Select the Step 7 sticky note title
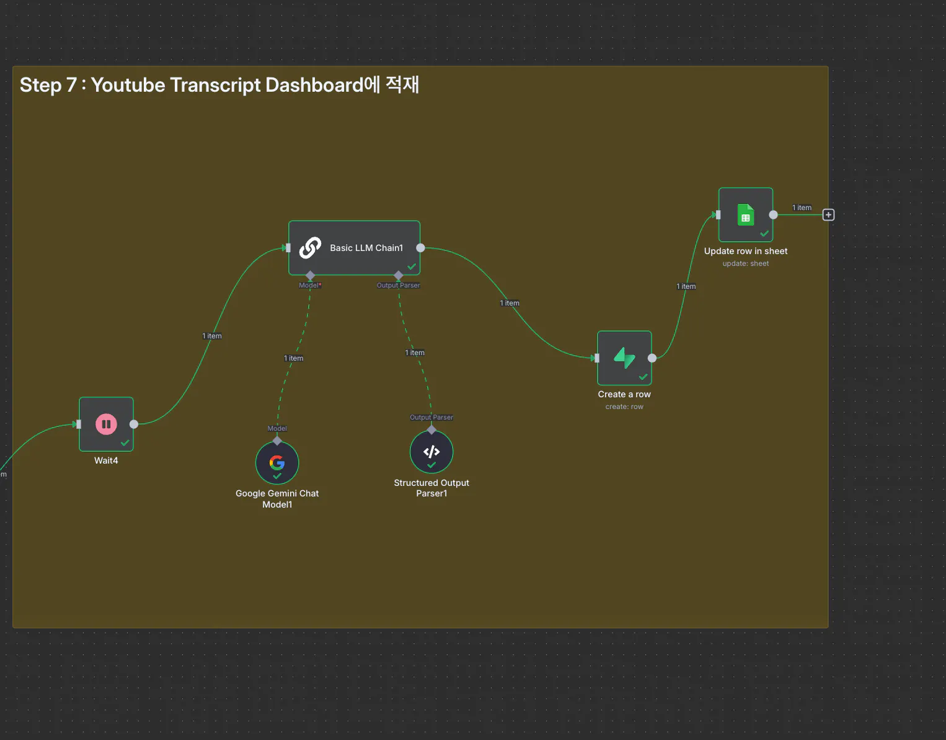 point(219,84)
